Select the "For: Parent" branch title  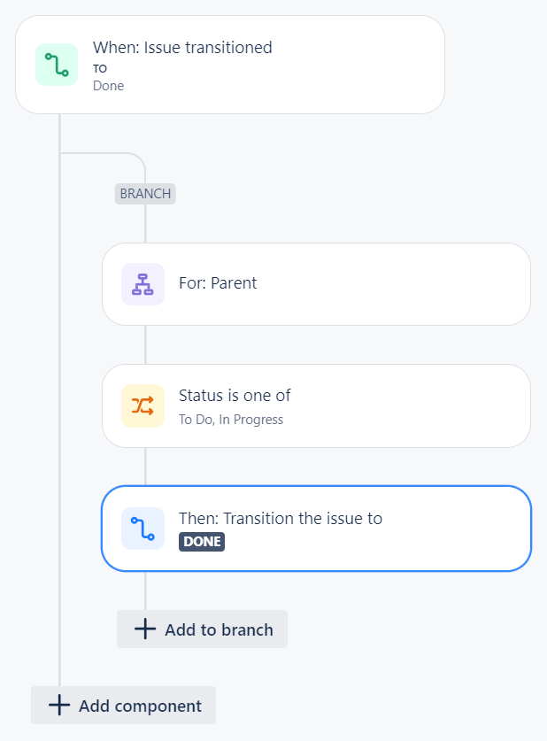[218, 283]
